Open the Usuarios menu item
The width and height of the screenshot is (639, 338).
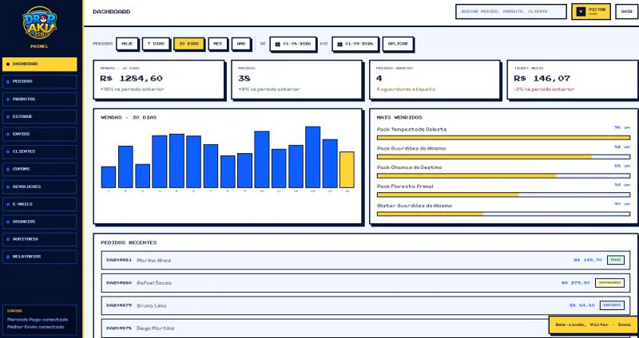click(x=39, y=222)
